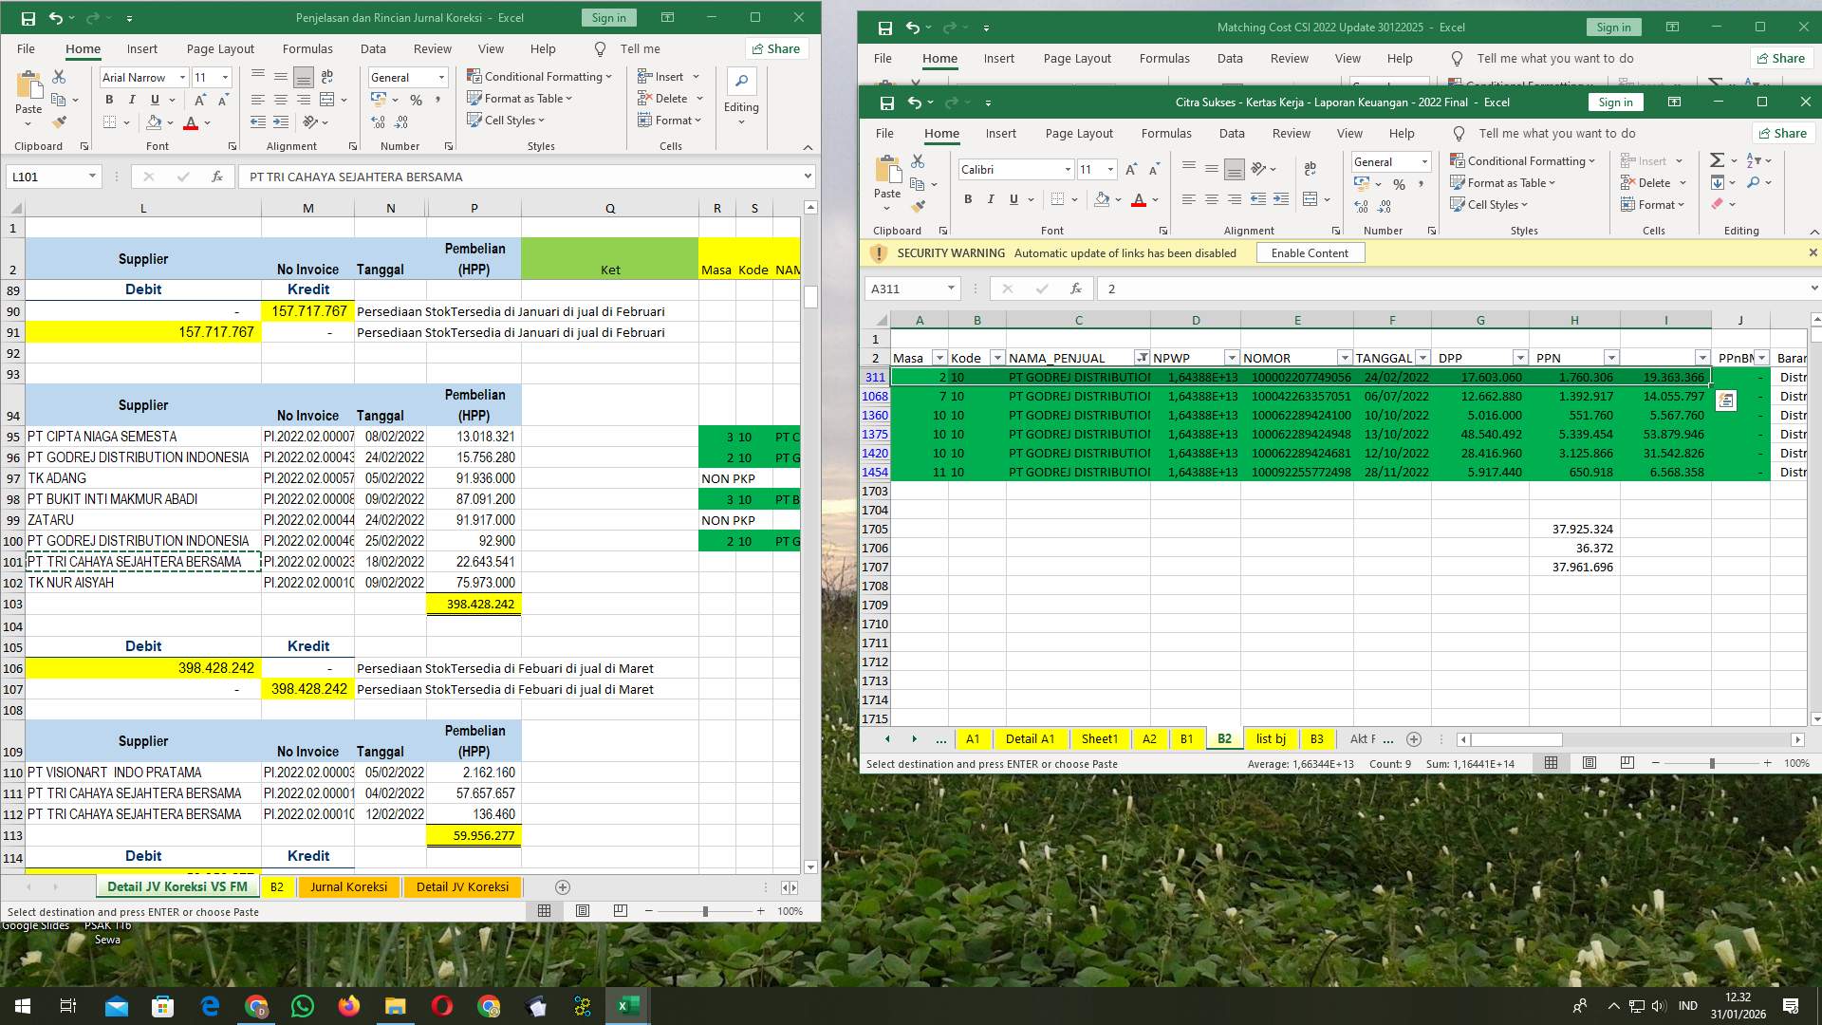Switch to Page Break Preview in status bar

(1627, 762)
